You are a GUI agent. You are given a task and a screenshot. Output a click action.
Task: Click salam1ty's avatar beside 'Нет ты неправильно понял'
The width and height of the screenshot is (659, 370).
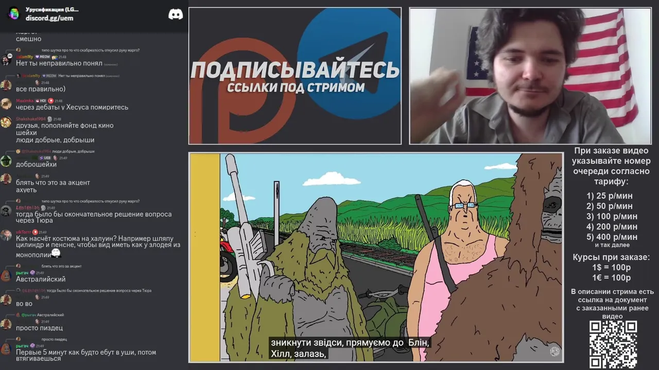tap(6, 60)
